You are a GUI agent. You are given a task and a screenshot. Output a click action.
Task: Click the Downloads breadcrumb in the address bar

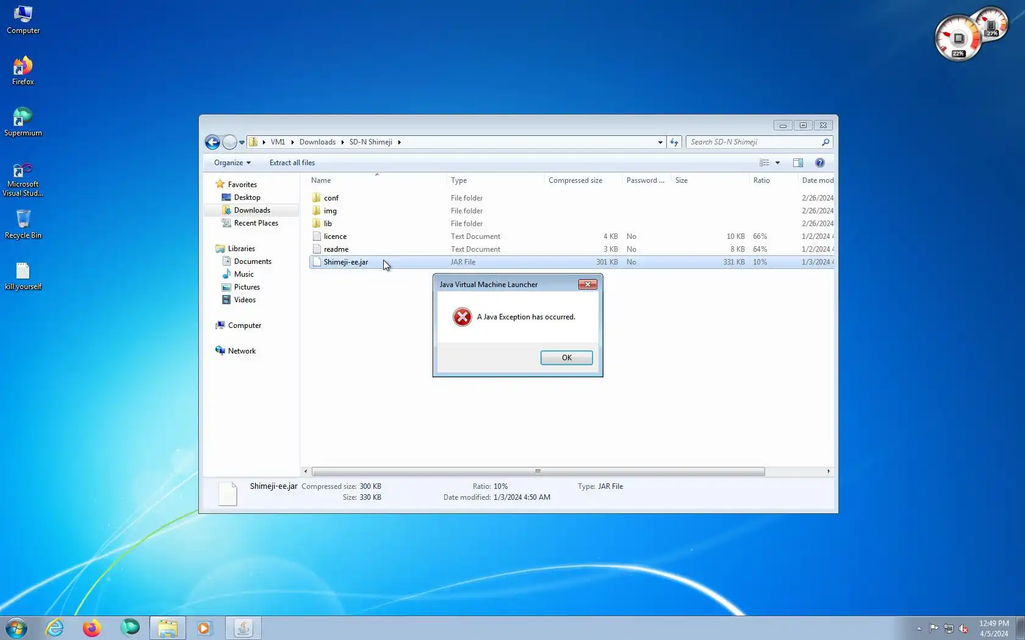(317, 142)
